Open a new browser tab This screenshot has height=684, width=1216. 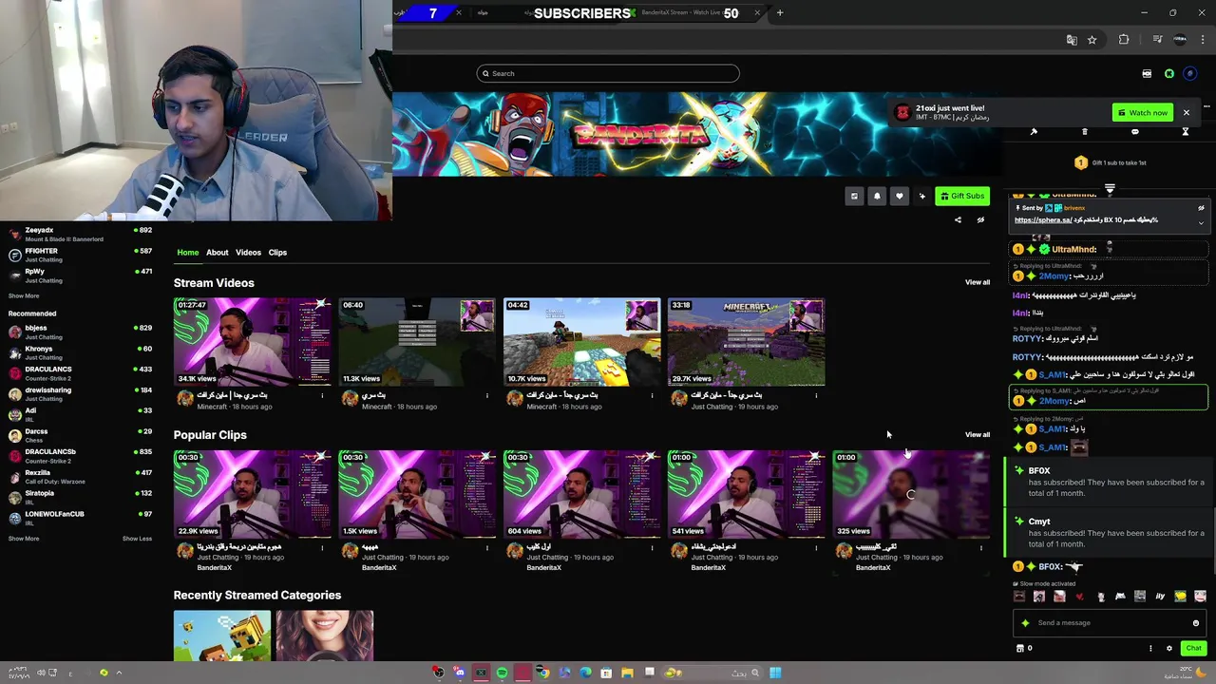pyautogui.click(x=780, y=12)
